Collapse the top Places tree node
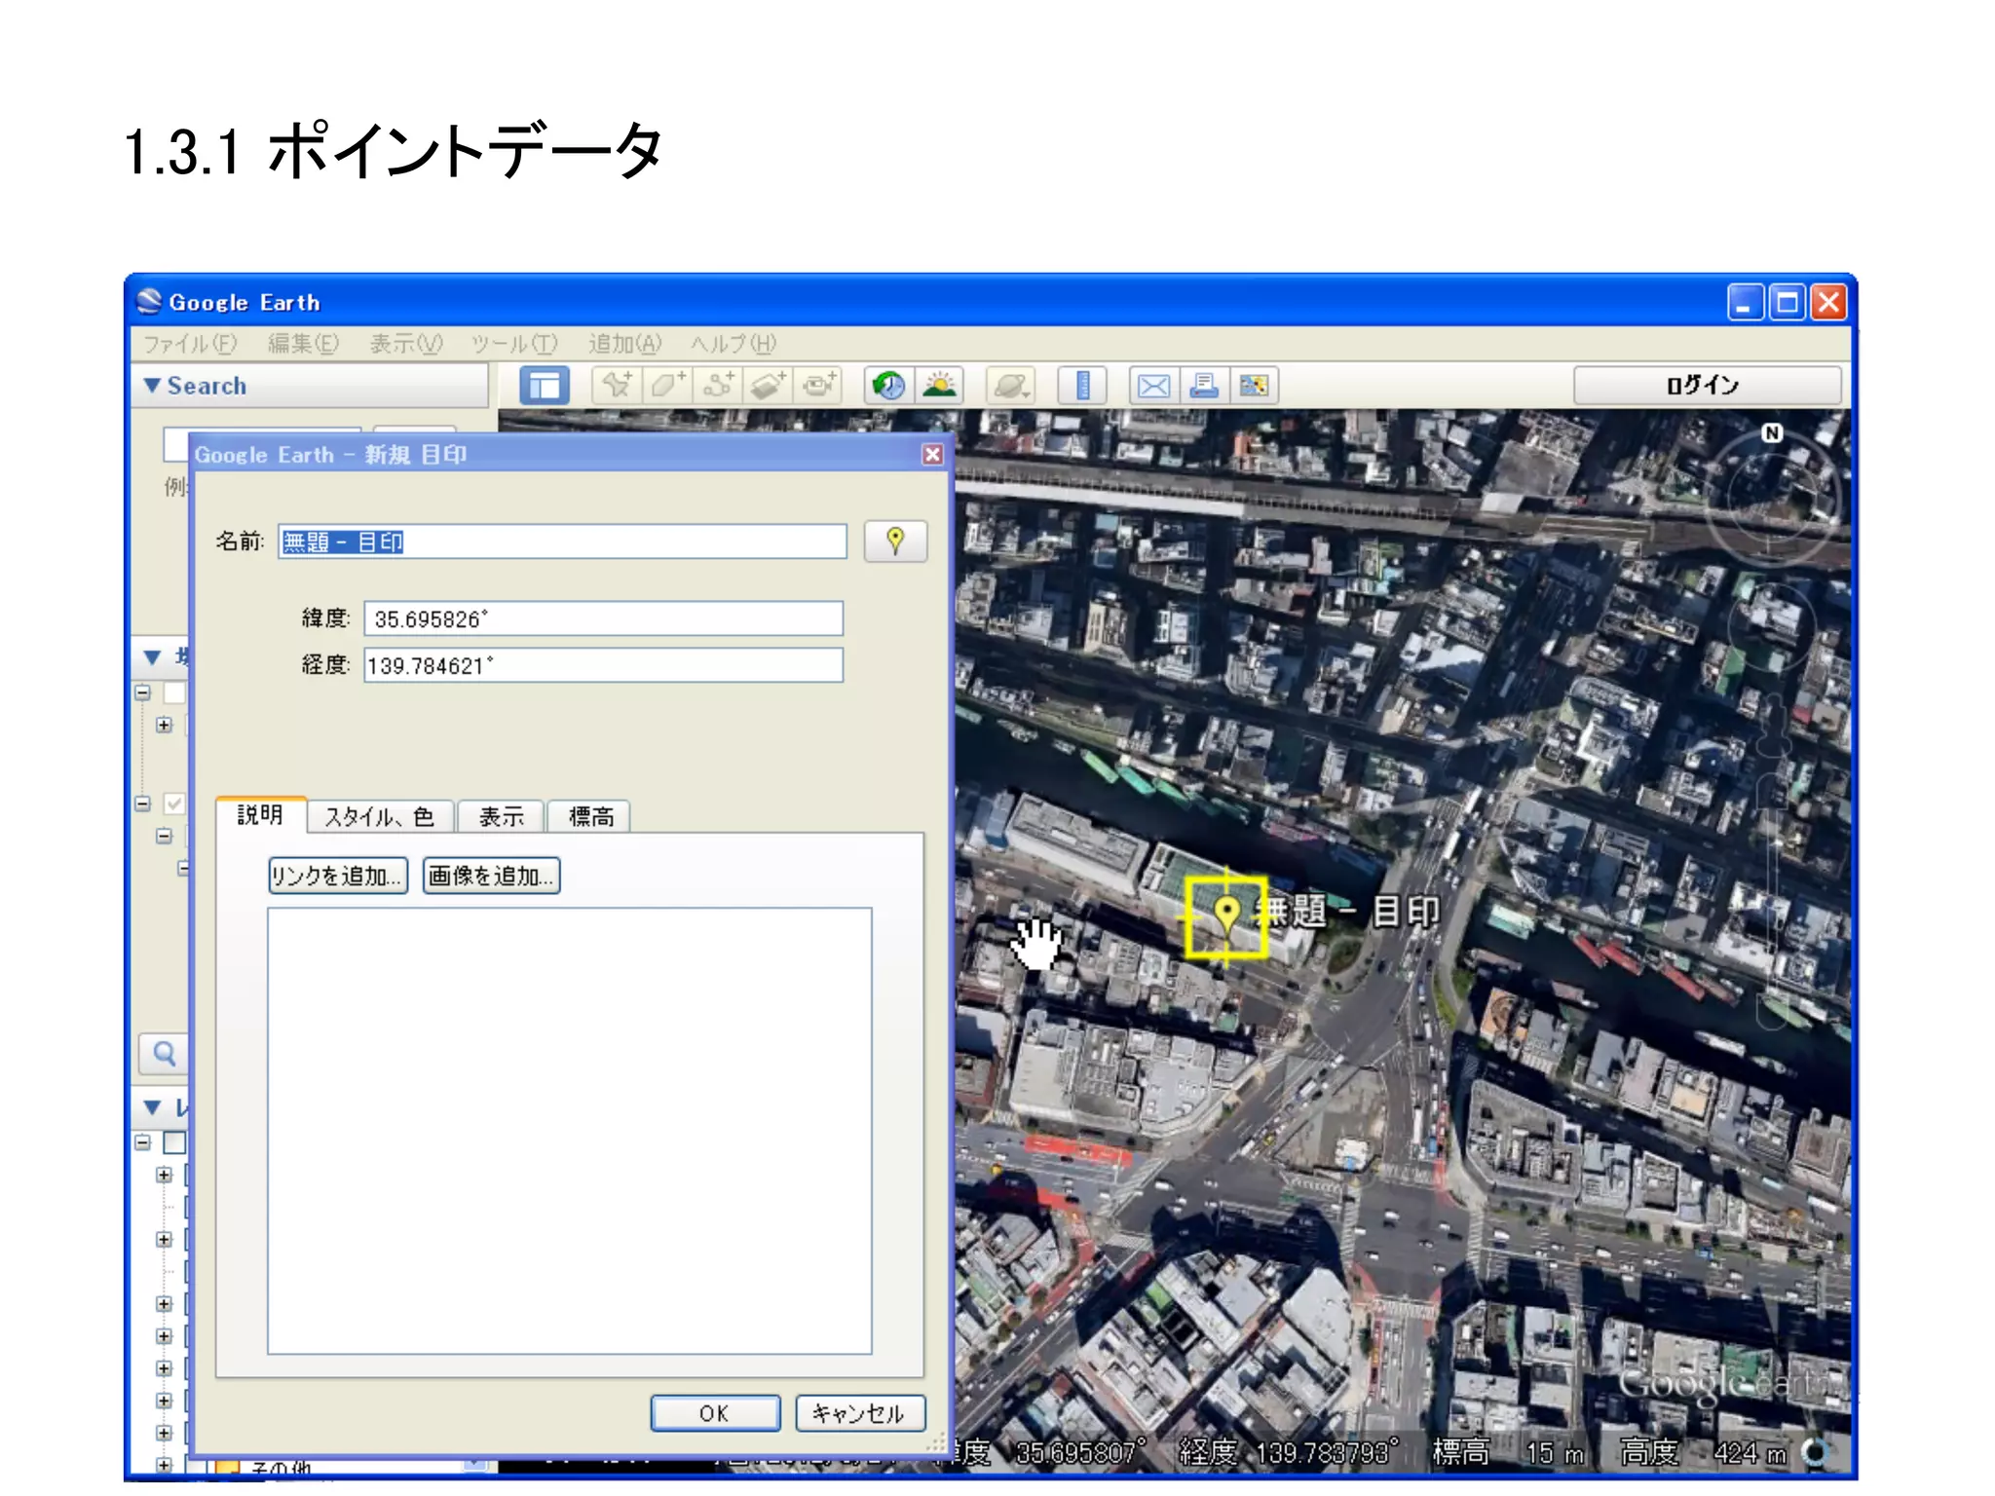Image resolution: width=1995 pixels, height=1496 pixels. pyautogui.click(x=143, y=692)
